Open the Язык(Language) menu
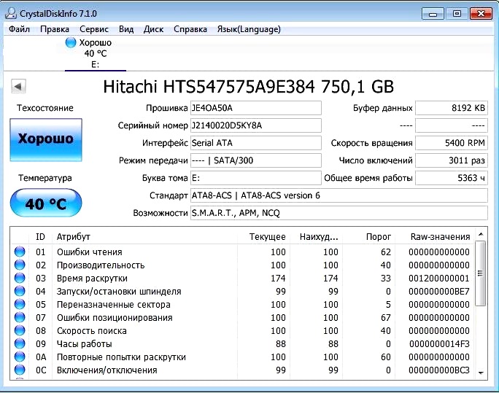 pos(249,29)
